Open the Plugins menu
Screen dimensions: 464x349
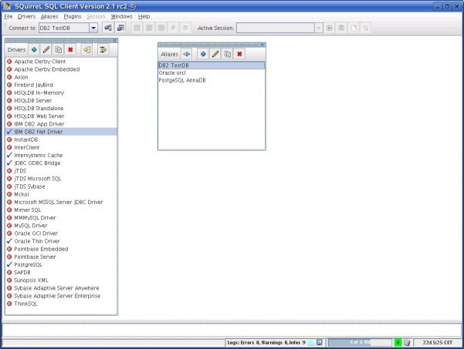tap(73, 16)
